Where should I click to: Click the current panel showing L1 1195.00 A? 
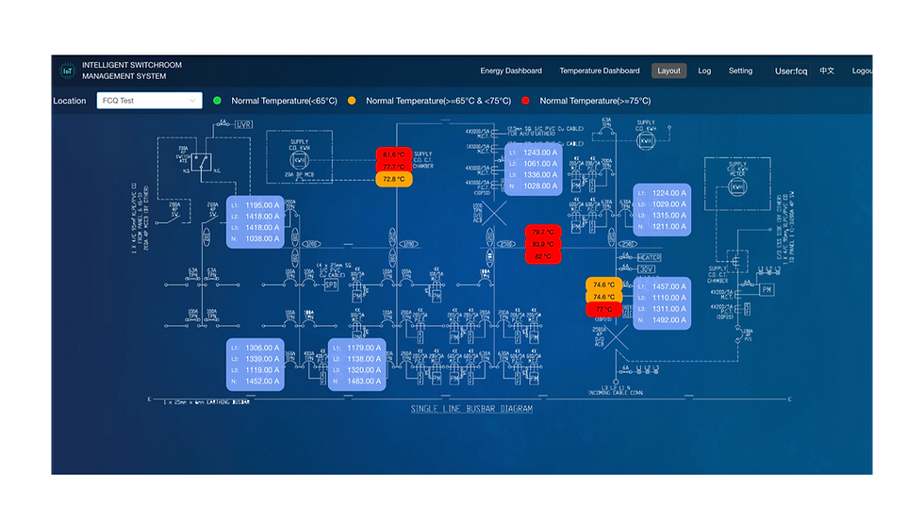[x=256, y=222]
